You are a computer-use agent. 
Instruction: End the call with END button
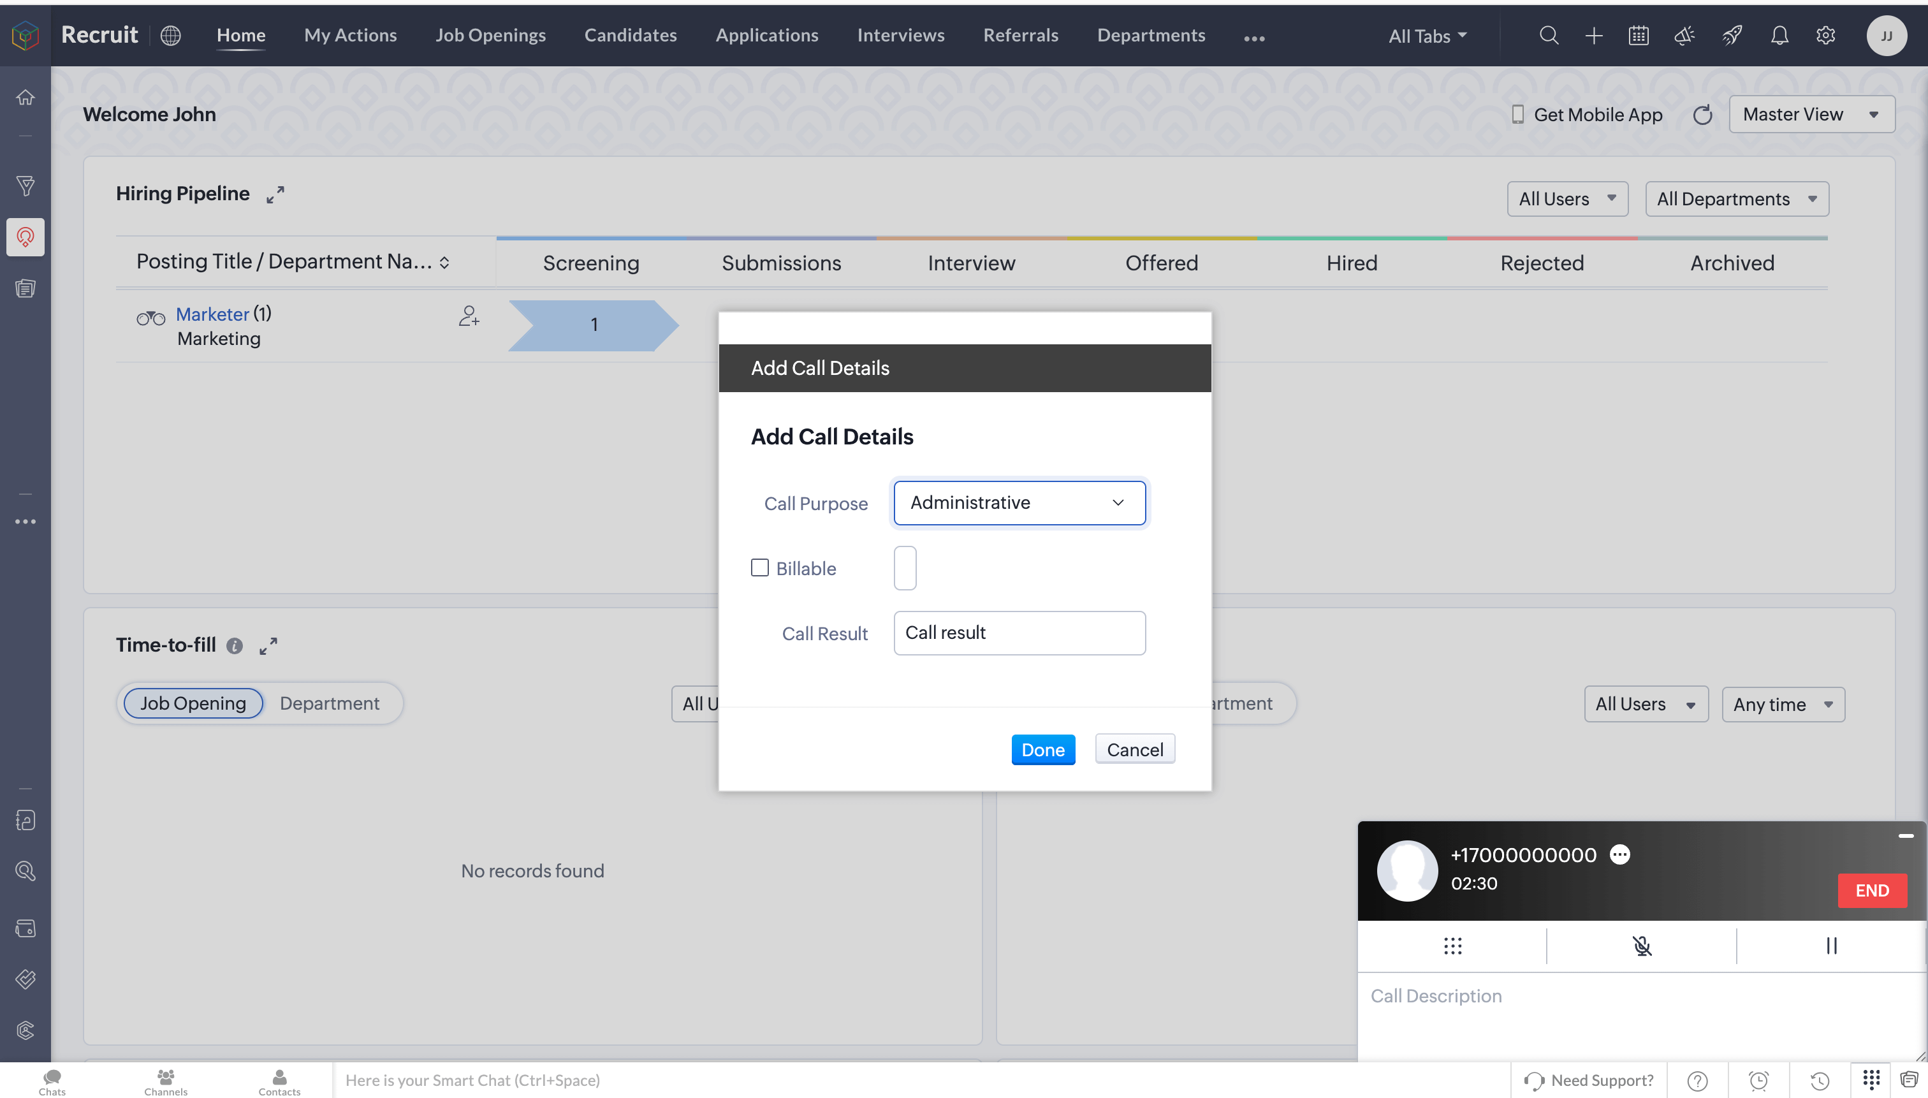pos(1871,891)
